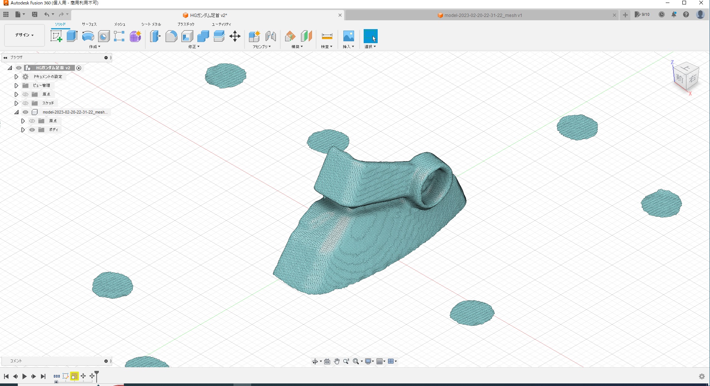Show the スケッチ folder

click(25, 103)
